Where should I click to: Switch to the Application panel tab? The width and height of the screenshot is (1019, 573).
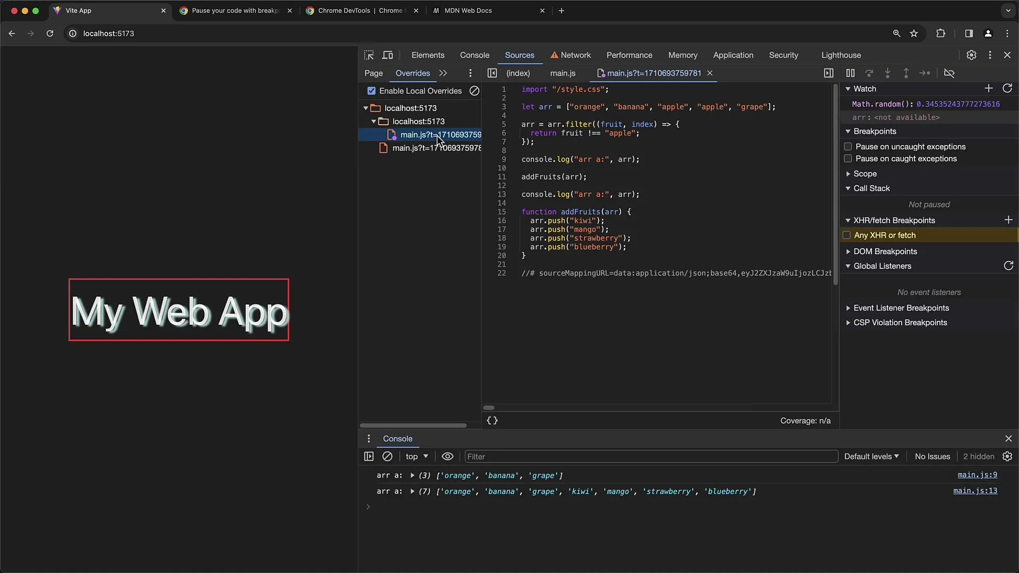(x=733, y=55)
